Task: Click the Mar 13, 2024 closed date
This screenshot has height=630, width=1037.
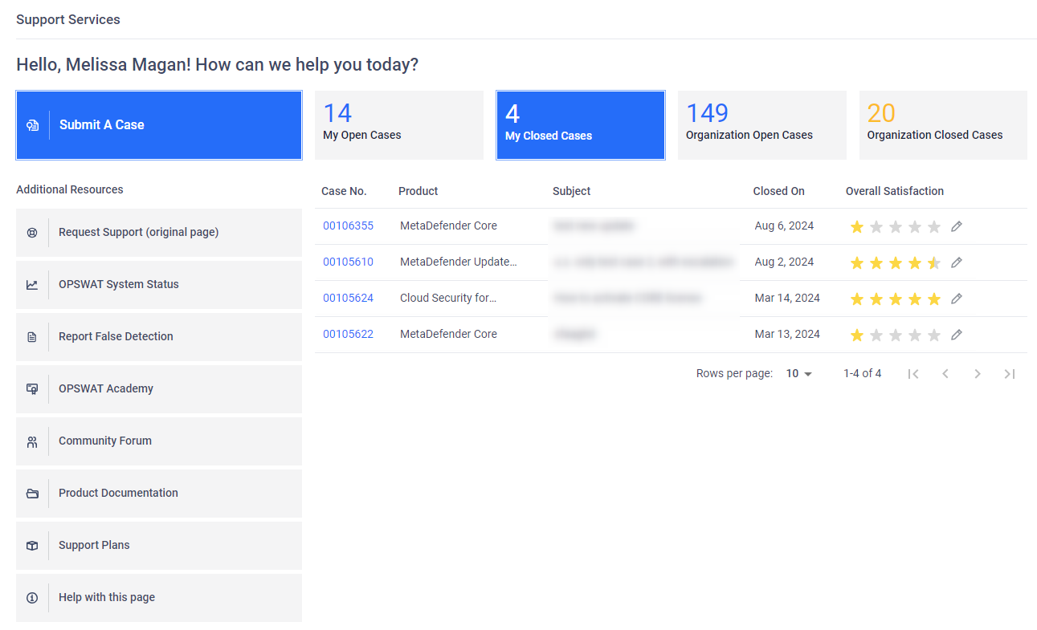Action: (x=787, y=335)
